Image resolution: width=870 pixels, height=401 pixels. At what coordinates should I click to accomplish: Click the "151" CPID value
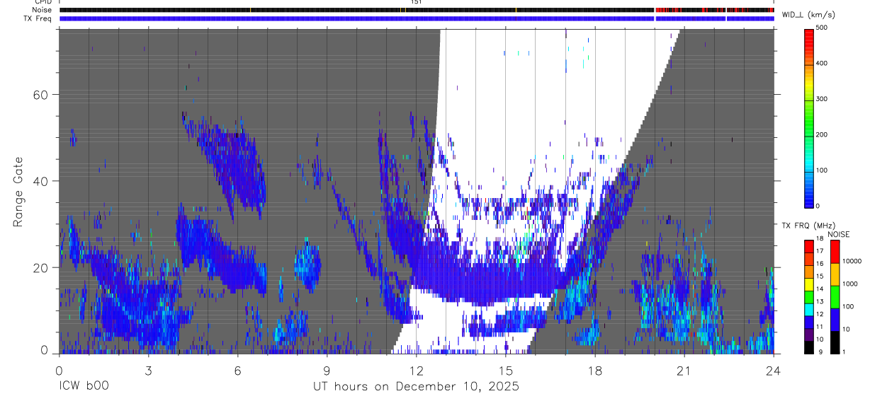pyautogui.click(x=416, y=2)
